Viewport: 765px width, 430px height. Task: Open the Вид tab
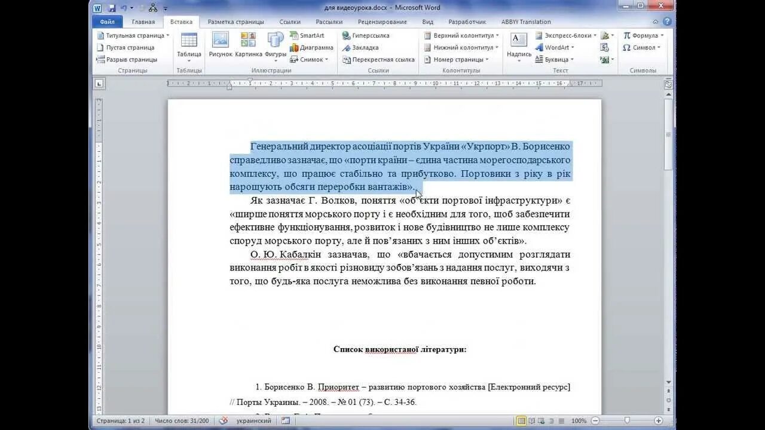pyautogui.click(x=428, y=22)
